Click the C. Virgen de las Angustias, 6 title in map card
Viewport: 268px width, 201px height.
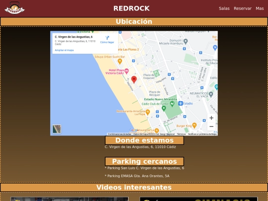point(73,37)
